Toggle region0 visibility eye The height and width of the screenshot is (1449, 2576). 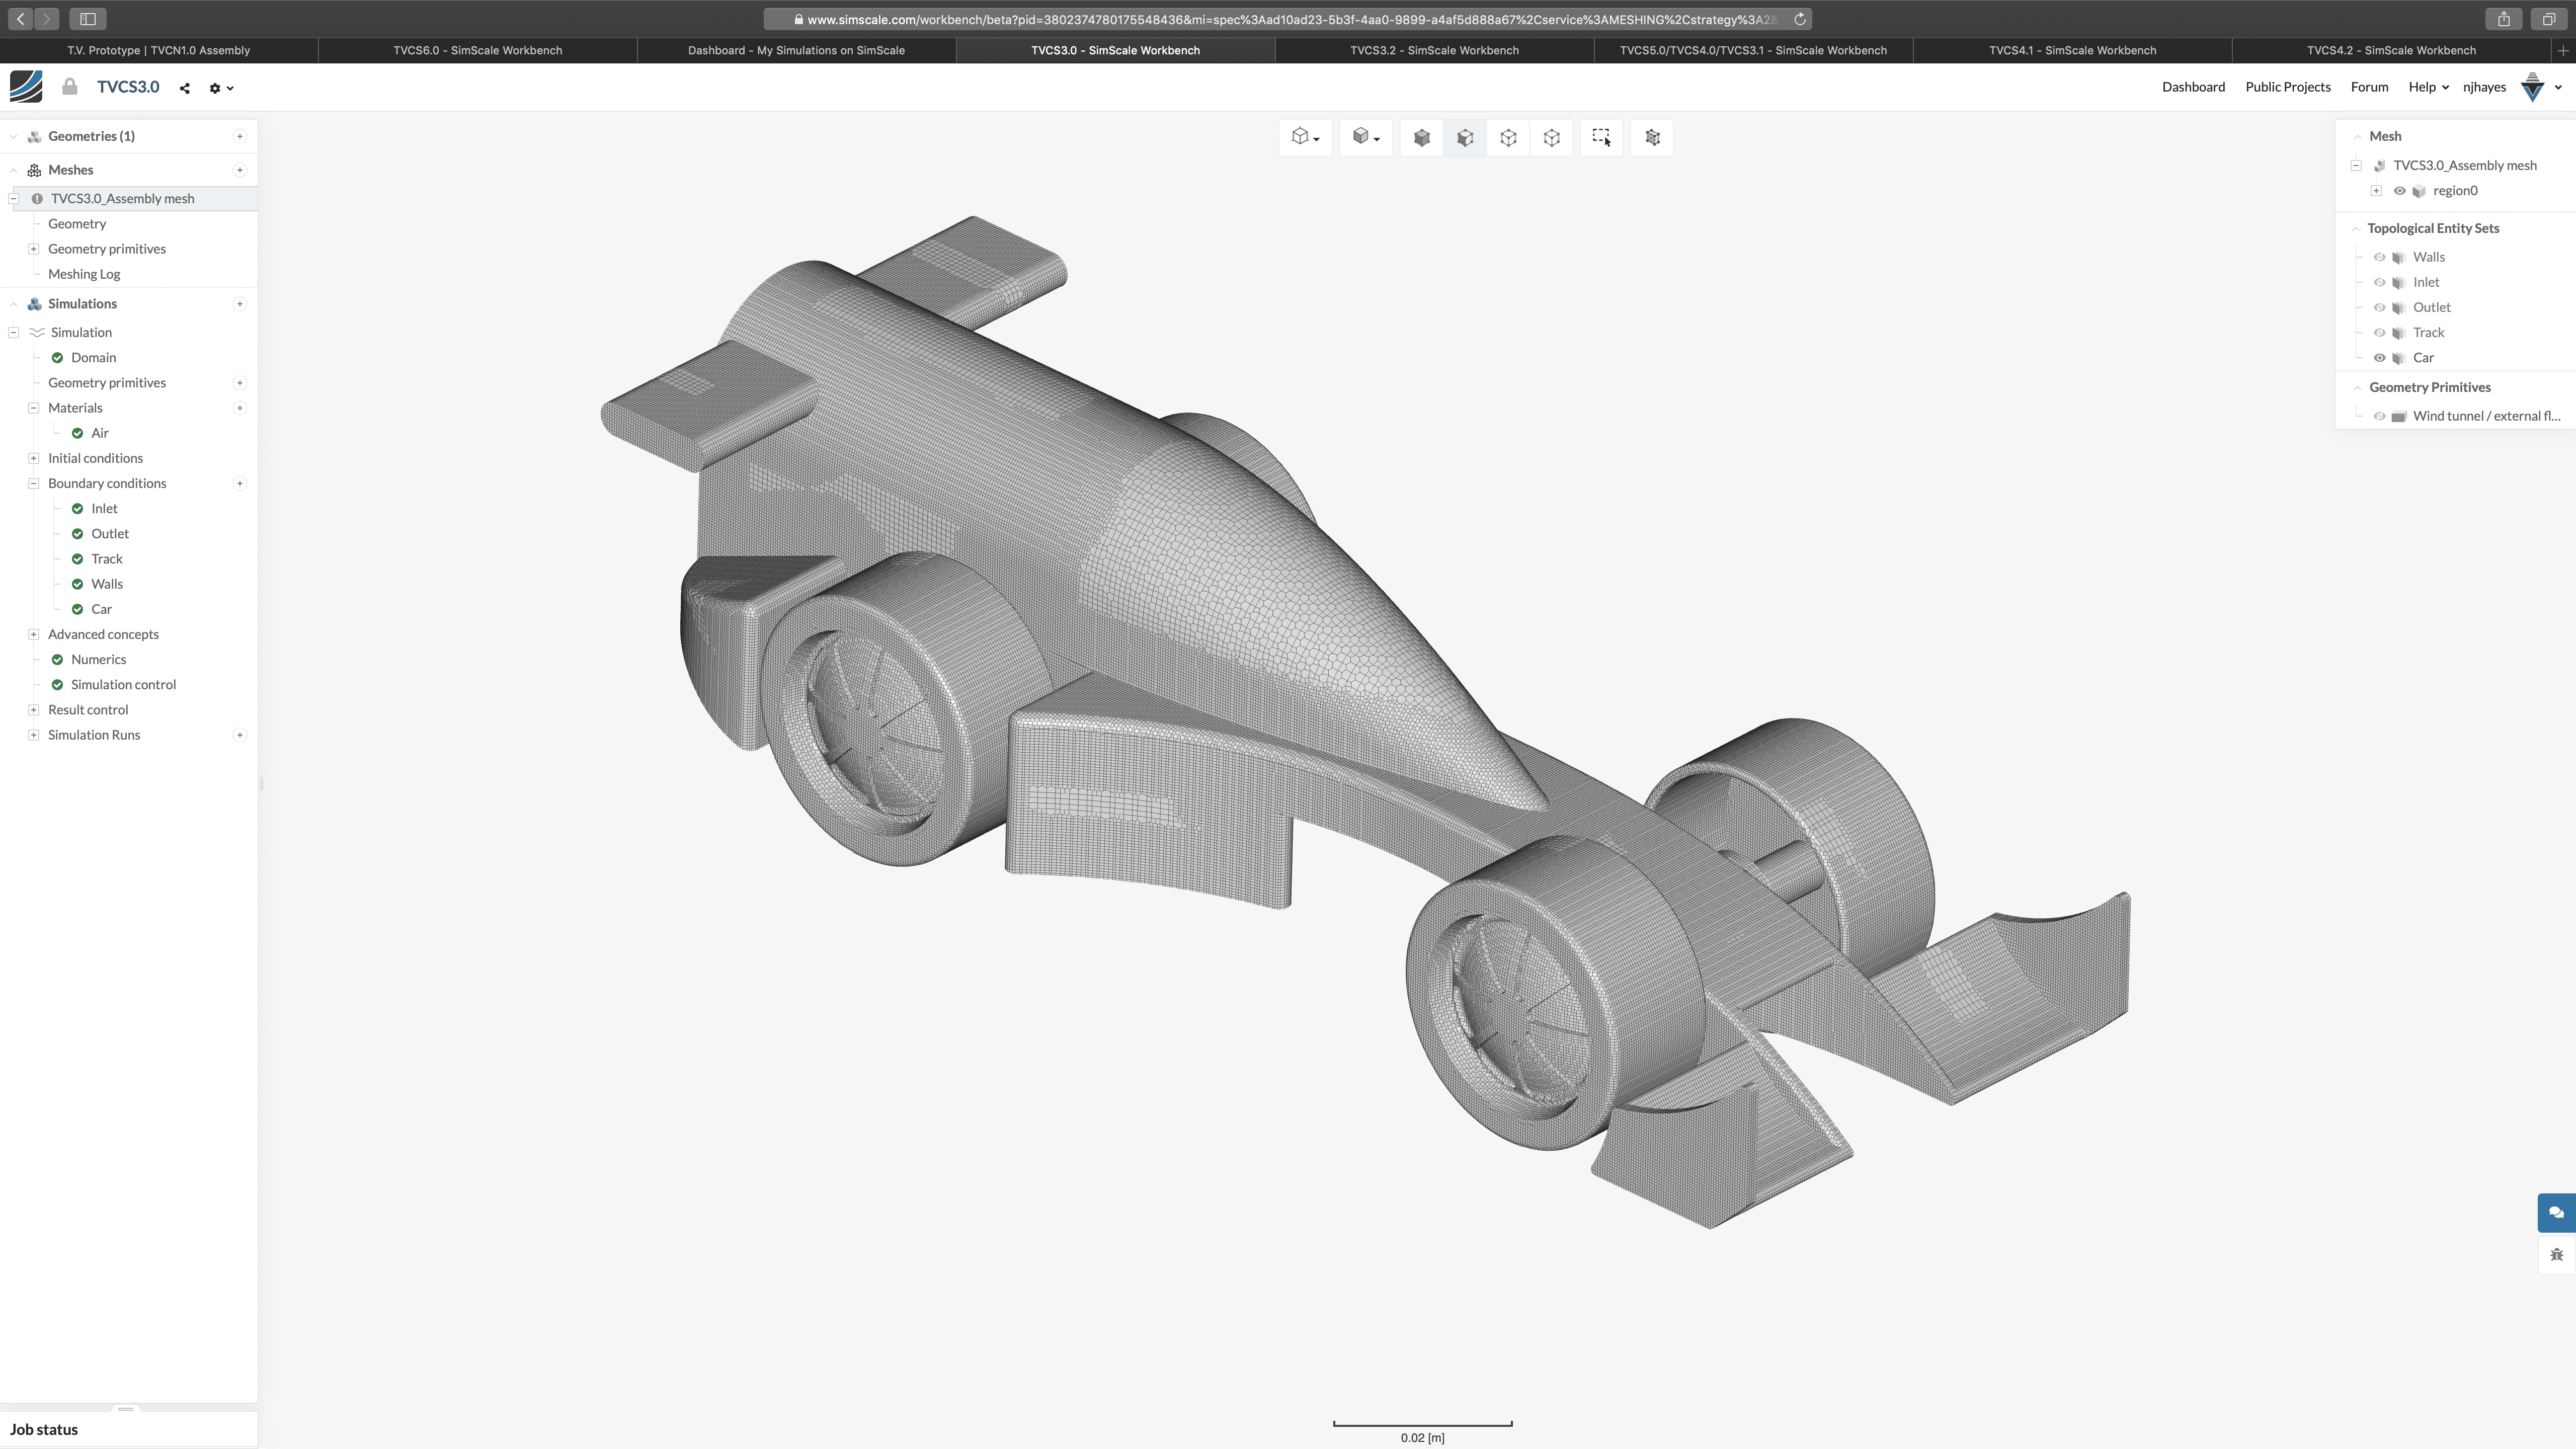[x=2399, y=191]
